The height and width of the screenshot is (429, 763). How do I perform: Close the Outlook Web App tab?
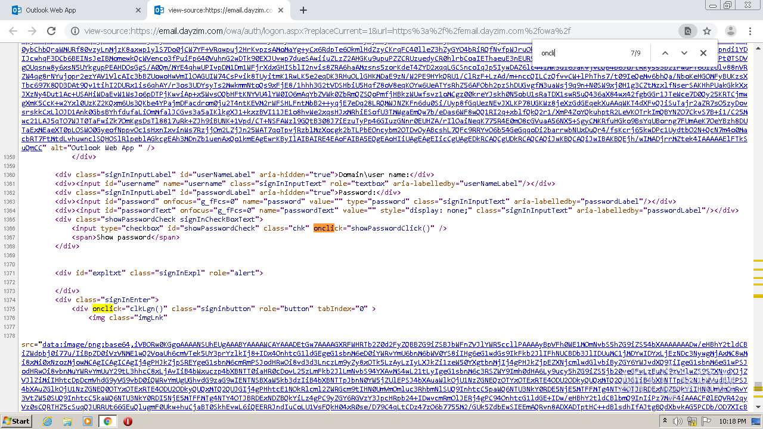(x=138, y=10)
